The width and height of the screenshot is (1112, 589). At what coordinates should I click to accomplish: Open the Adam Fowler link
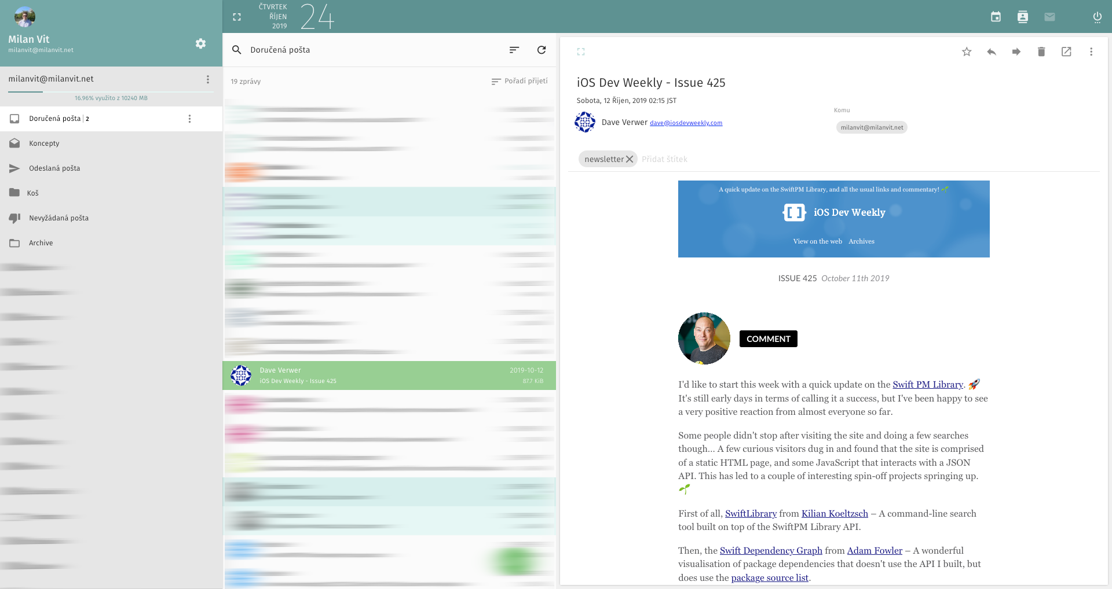(x=875, y=551)
